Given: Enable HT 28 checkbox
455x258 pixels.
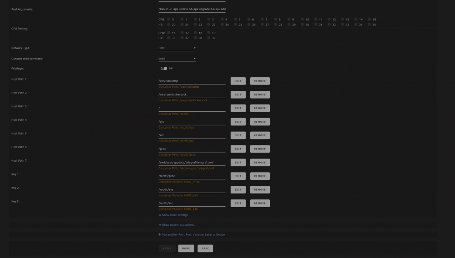Looking at the screenshot, I should (275, 25).
